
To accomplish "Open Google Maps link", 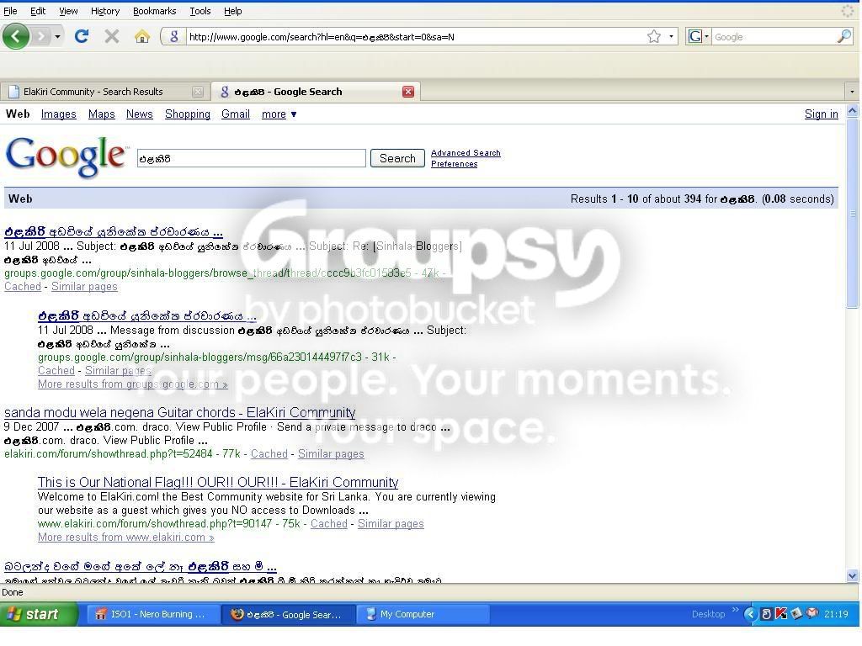I will 102,114.
